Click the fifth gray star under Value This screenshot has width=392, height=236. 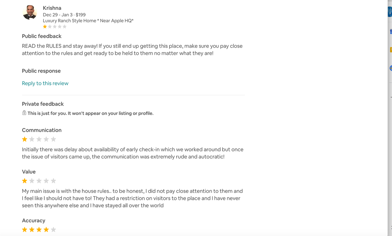(x=54, y=180)
